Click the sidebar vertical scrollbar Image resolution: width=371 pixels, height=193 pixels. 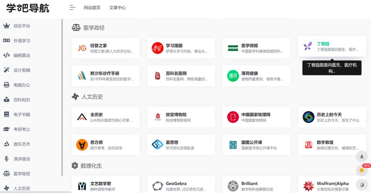tap(62, 98)
